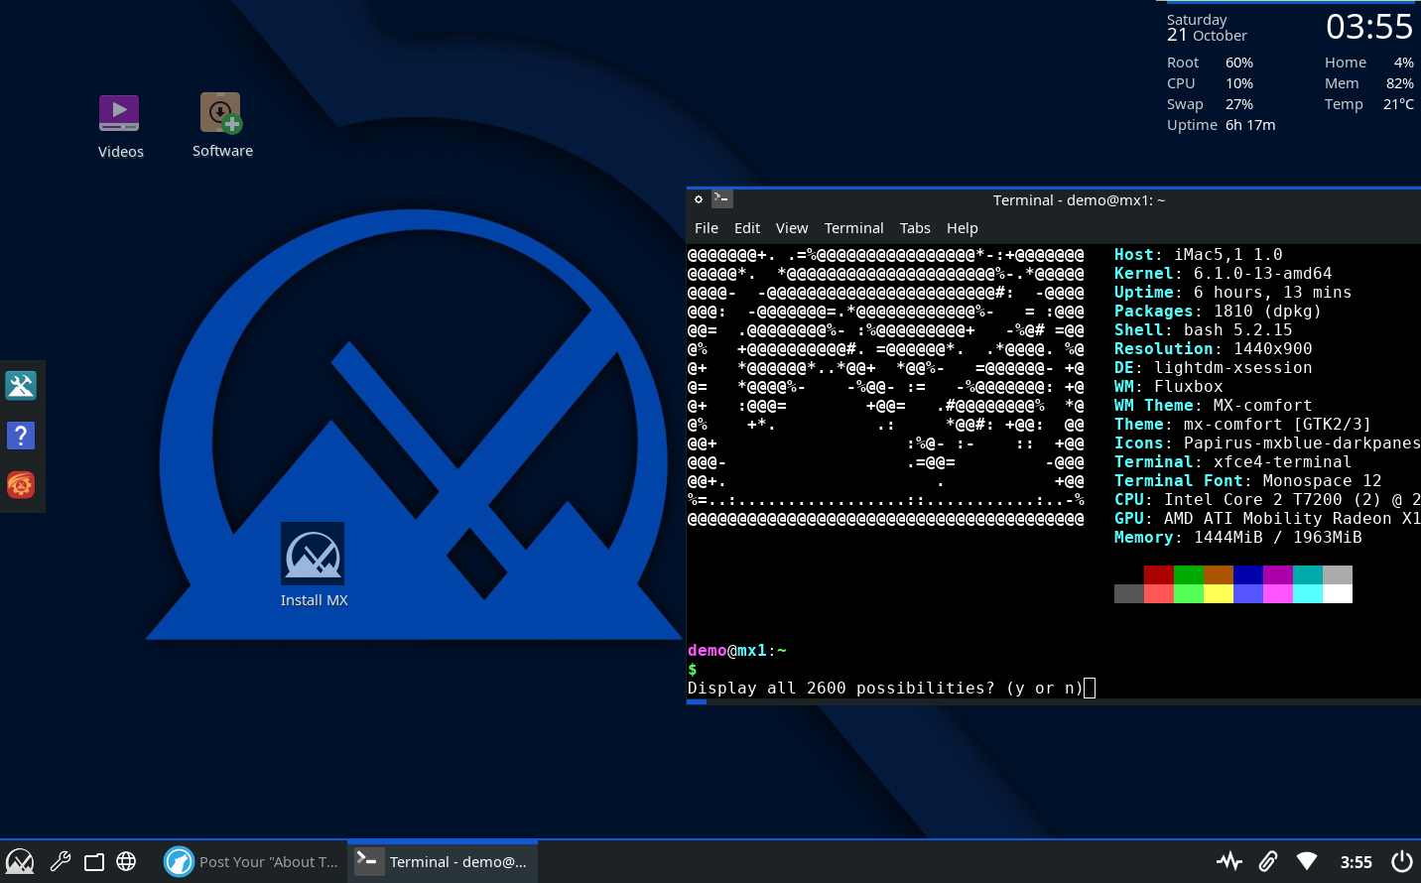
Task: Click the activity pulse icon in system tray
Action: coord(1229,861)
